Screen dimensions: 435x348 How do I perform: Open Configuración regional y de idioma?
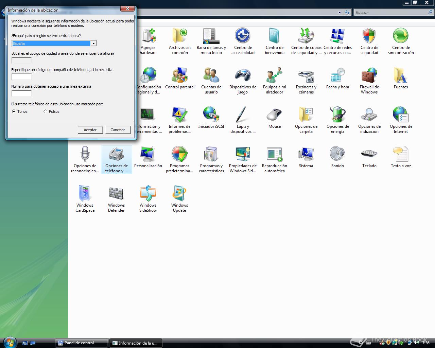[149, 81]
